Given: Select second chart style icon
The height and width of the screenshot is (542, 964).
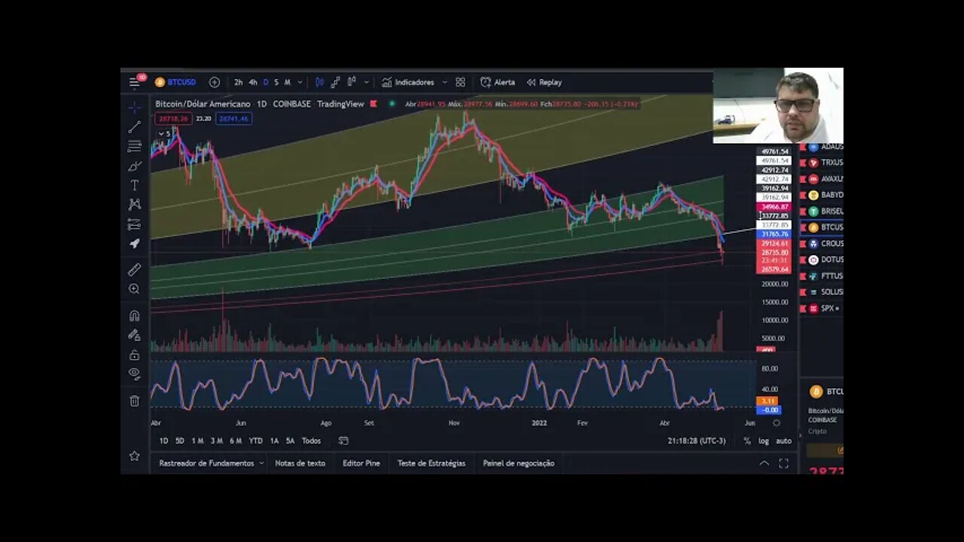Looking at the screenshot, I should pyautogui.click(x=335, y=82).
